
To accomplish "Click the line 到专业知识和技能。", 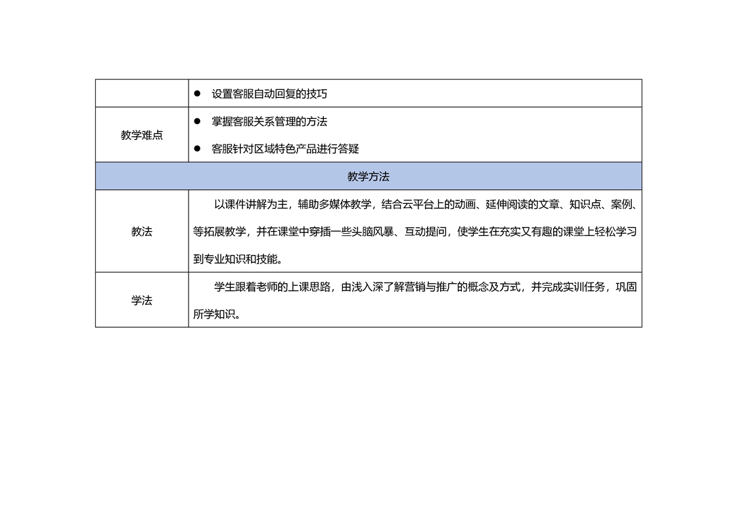I will point(238,259).
